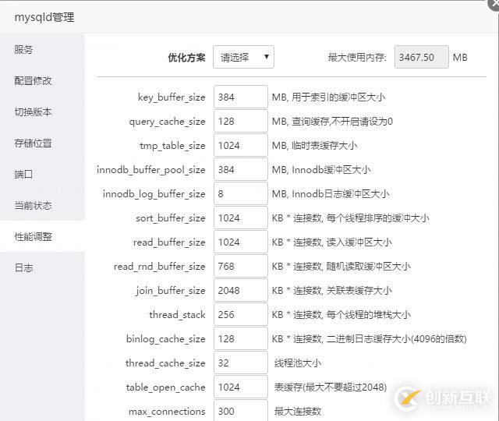Edit the sort_buffer_size value
This screenshot has height=421, width=499.
coord(241,218)
